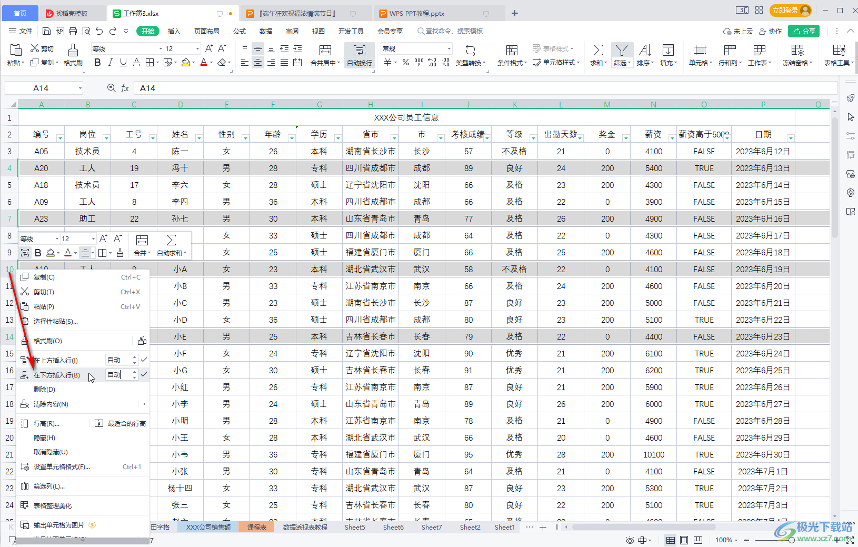Image resolution: width=858 pixels, height=547 pixels.
Task: Open the number format (常规) dropdown
Action: click(x=449, y=49)
